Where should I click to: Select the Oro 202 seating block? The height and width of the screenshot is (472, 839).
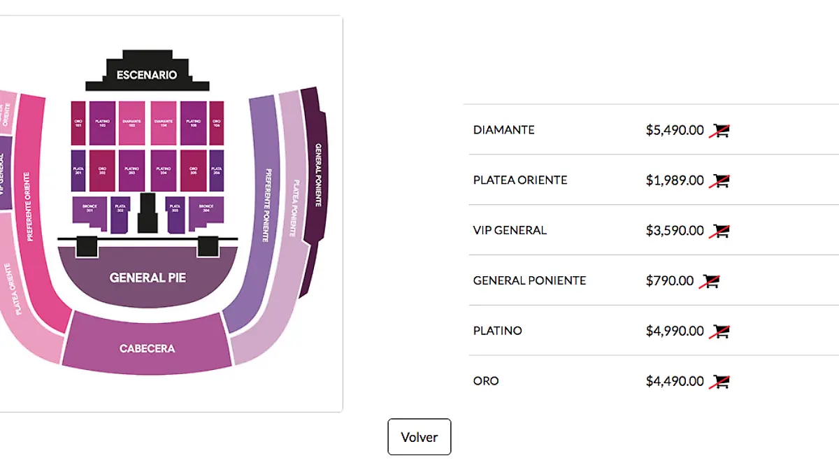click(102, 170)
